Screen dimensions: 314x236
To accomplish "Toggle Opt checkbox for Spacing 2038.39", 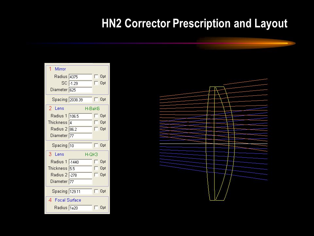I will [96, 99].
